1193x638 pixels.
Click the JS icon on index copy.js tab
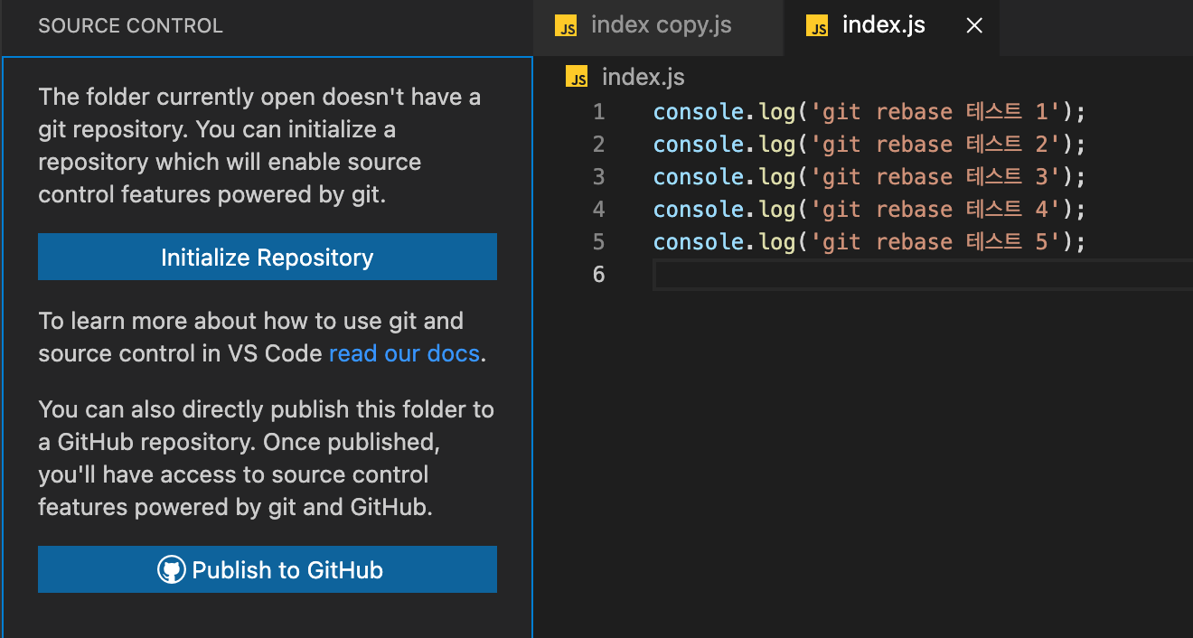click(567, 26)
